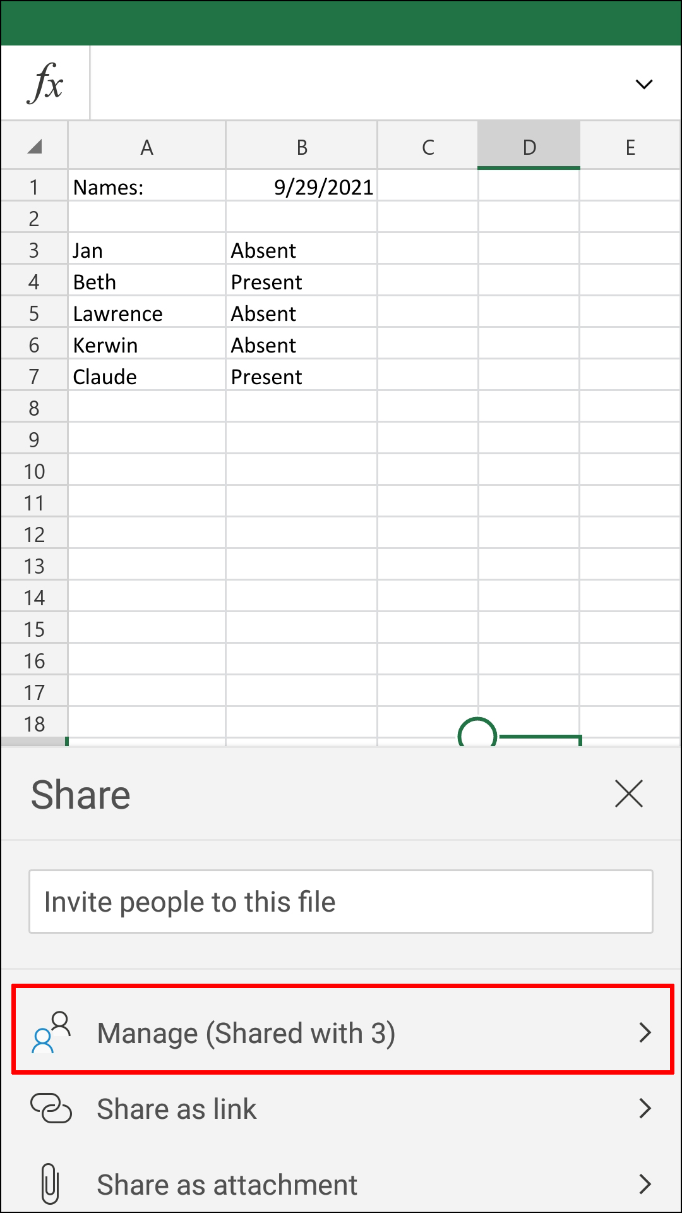The height and width of the screenshot is (1213, 682).
Task: Close the Share panel with X
Action: pos(628,794)
